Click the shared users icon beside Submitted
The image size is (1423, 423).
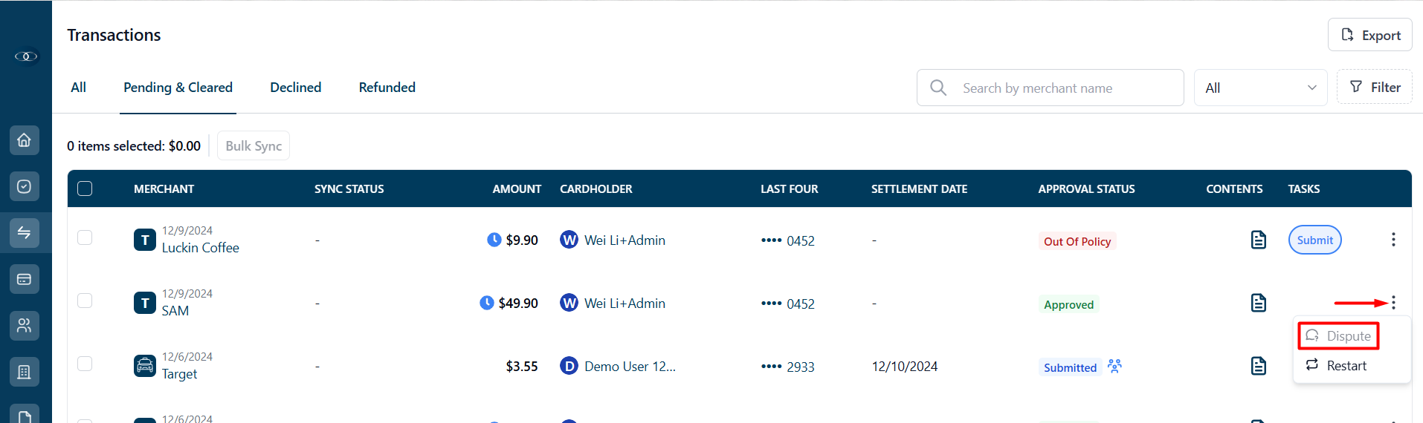(x=1114, y=366)
